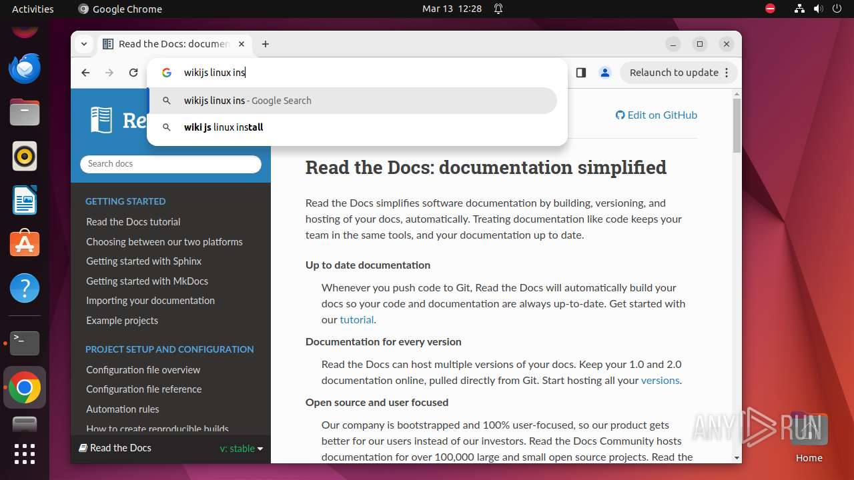The image size is (854, 480).
Task: Toggle Chrome side panel icon
Action: [x=581, y=73]
